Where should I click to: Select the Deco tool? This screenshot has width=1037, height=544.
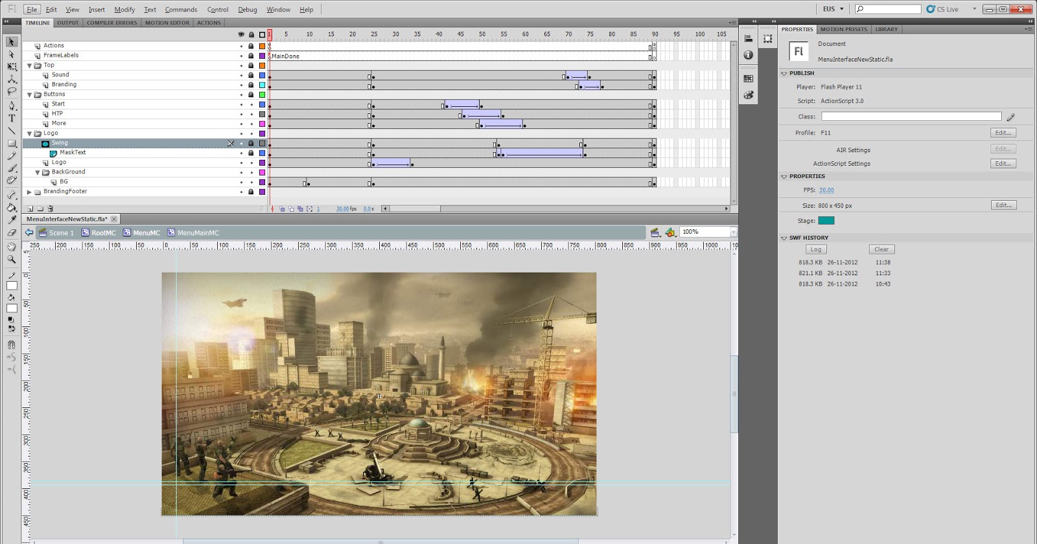coord(12,181)
